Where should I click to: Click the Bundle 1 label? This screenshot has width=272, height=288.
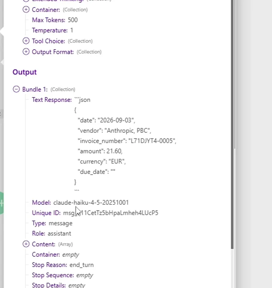[35, 89]
